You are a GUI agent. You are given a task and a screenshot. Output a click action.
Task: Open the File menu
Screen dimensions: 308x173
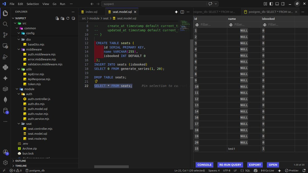click(x=12, y=4)
